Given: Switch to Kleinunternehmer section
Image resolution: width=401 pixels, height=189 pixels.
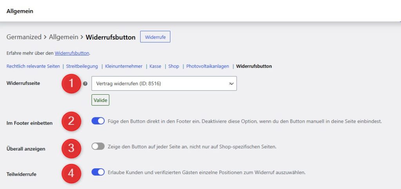Looking at the screenshot, I should pyautogui.click(x=123, y=66).
